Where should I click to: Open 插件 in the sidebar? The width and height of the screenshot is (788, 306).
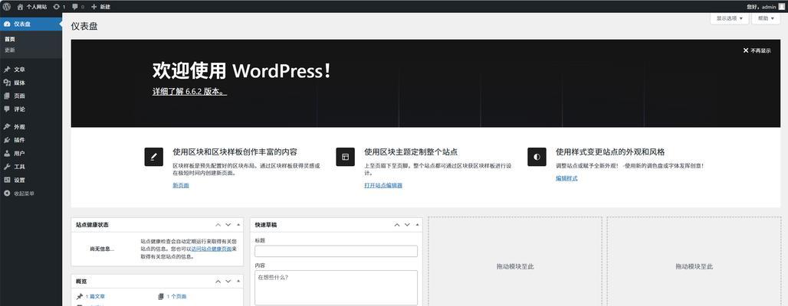tap(31, 140)
